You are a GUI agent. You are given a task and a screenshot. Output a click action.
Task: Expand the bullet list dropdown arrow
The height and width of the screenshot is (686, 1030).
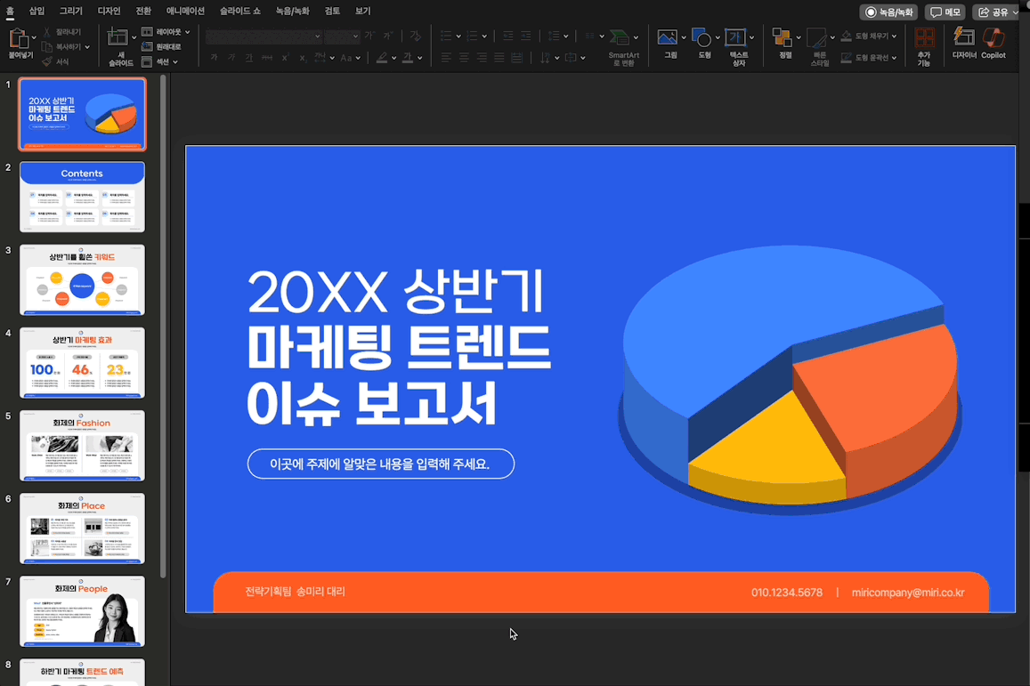(458, 36)
